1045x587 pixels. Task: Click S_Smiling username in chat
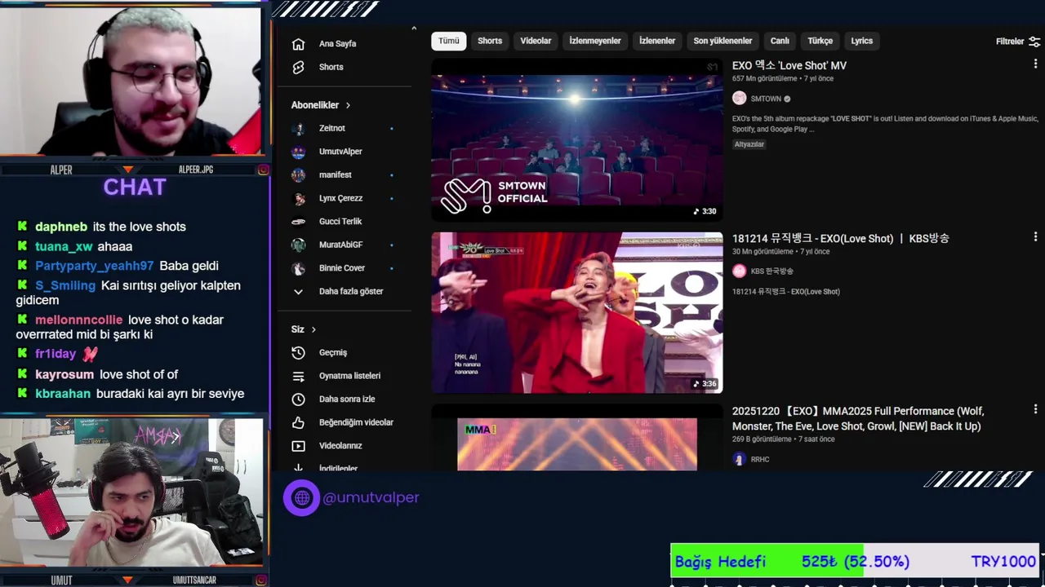click(x=65, y=285)
